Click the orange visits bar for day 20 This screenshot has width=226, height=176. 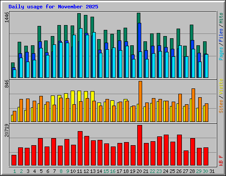tap(140, 101)
